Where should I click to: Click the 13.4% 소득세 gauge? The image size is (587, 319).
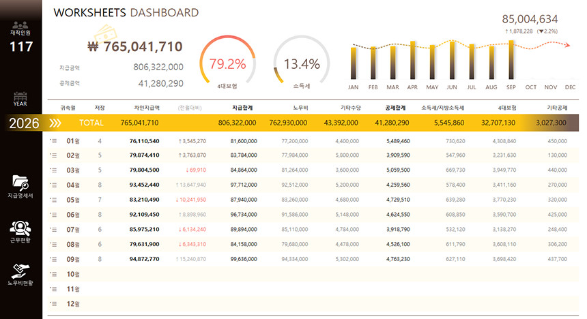point(301,64)
